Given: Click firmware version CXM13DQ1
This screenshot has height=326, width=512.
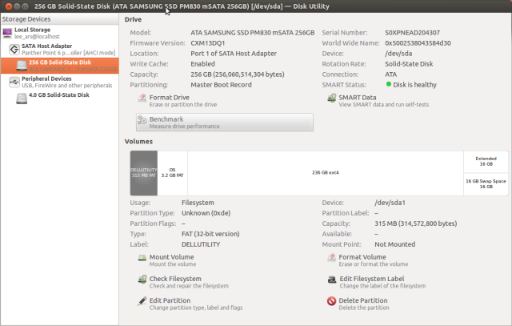Looking at the screenshot, I should [x=208, y=43].
